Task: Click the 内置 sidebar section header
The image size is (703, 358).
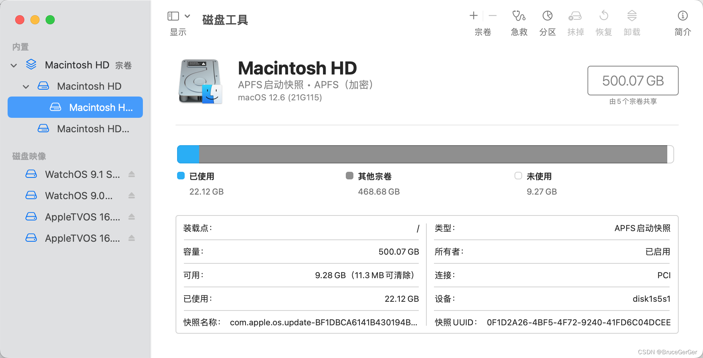Action: pyautogui.click(x=21, y=47)
